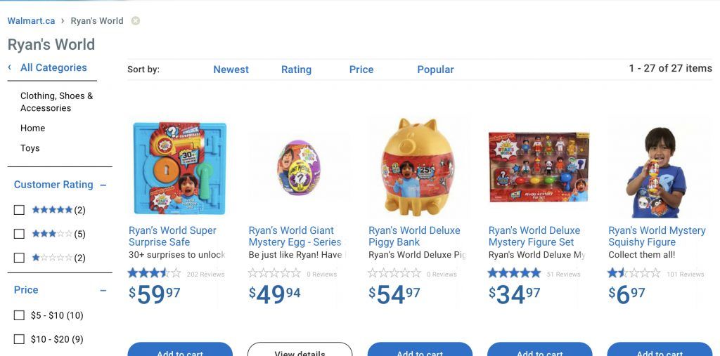Click the Super Surprise Safe product image
The image size is (720, 356).
(x=180, y=169)
